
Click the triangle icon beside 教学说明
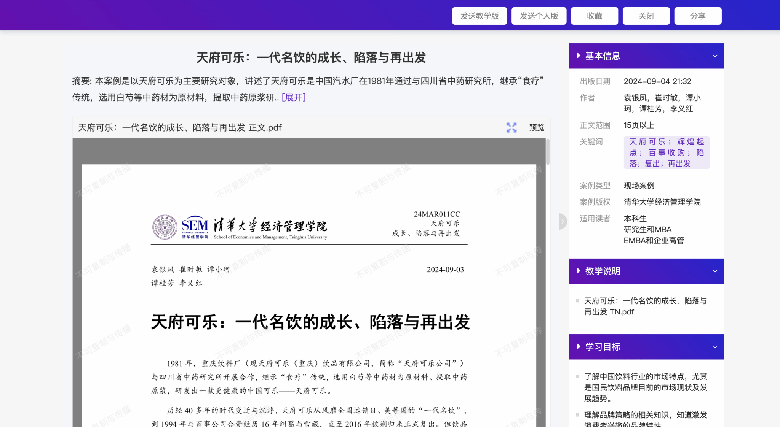point(579,271)
